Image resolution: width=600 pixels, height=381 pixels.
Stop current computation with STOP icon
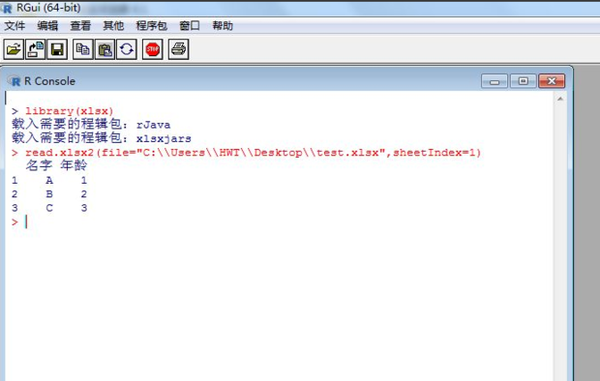152,49
